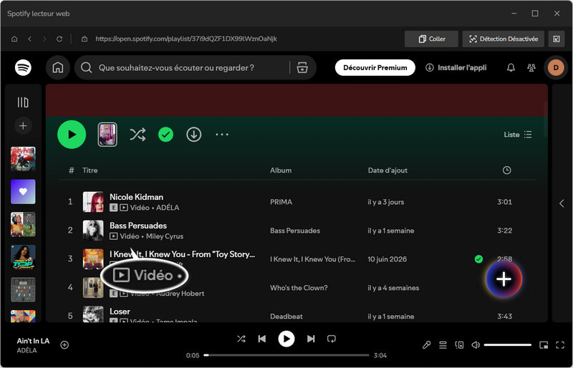
Task: Open Your Library icon in sidebar
Action: tap(23, 102)
